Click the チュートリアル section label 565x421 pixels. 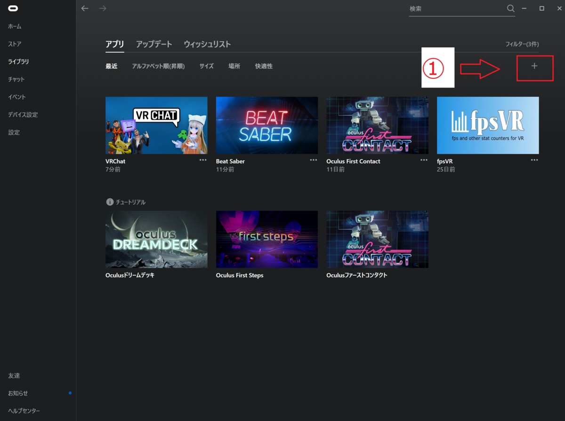[130, 202]
